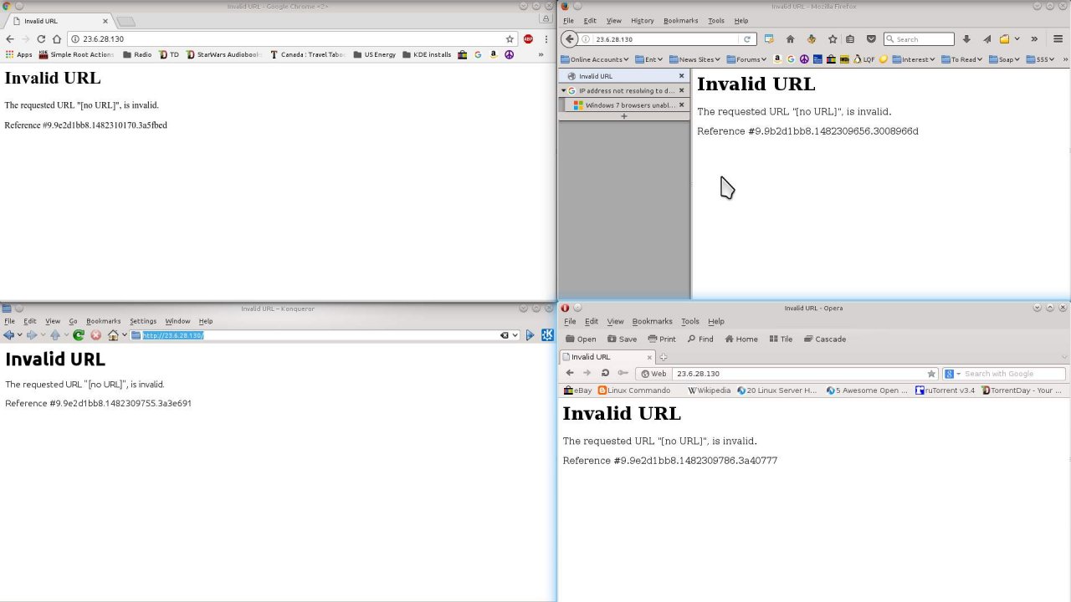Open the Konqueror location bar history dropdown
The height and width of the screenshot is (602, 1071).
coord(515,335)
